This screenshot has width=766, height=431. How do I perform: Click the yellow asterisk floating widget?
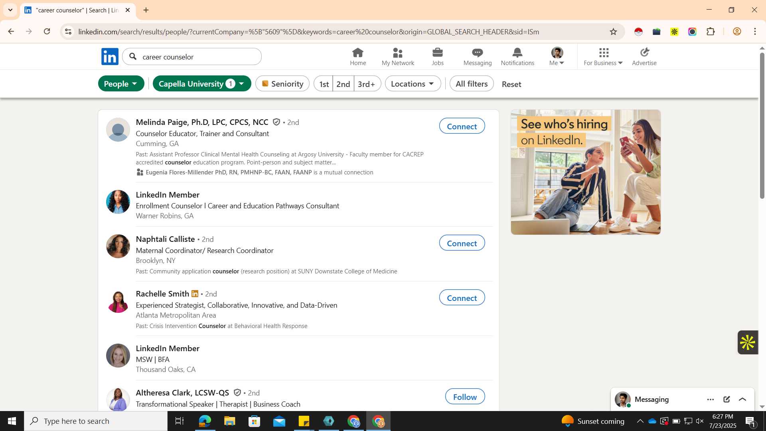tap(748, 342)
